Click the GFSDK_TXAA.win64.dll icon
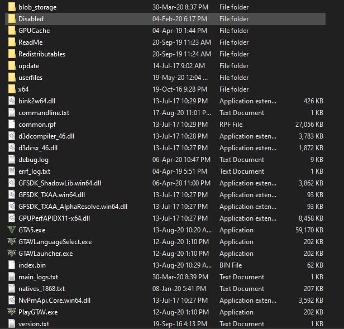344x329 pixels. (x=12, y=195)
